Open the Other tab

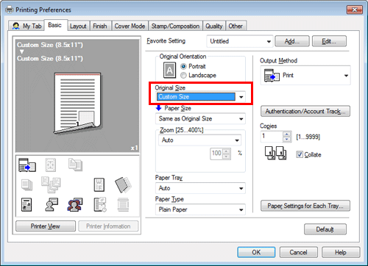pos(236,26)
